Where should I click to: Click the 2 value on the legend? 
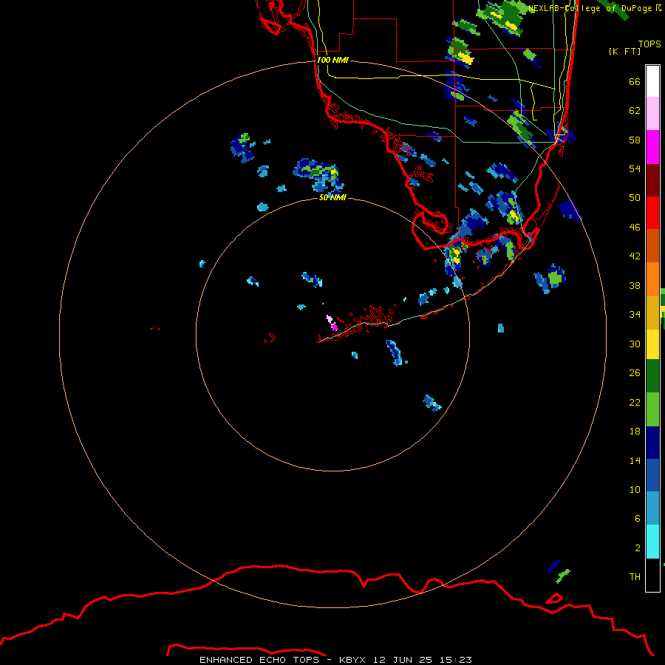point(637,548)
